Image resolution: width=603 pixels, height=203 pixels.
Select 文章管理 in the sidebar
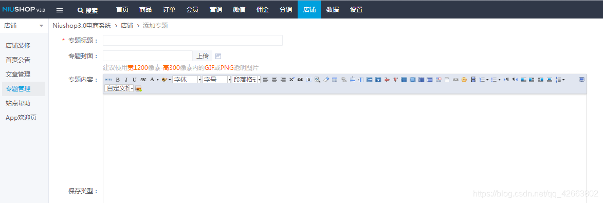[x=17, y=74]
